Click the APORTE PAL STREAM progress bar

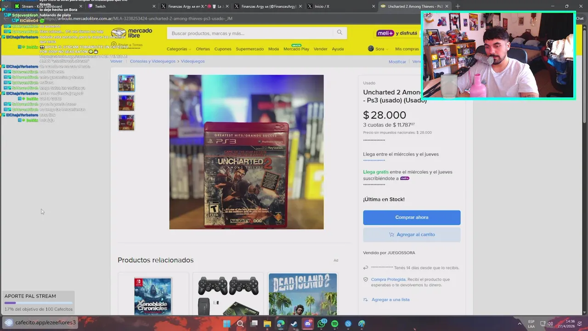coord(38,303)
